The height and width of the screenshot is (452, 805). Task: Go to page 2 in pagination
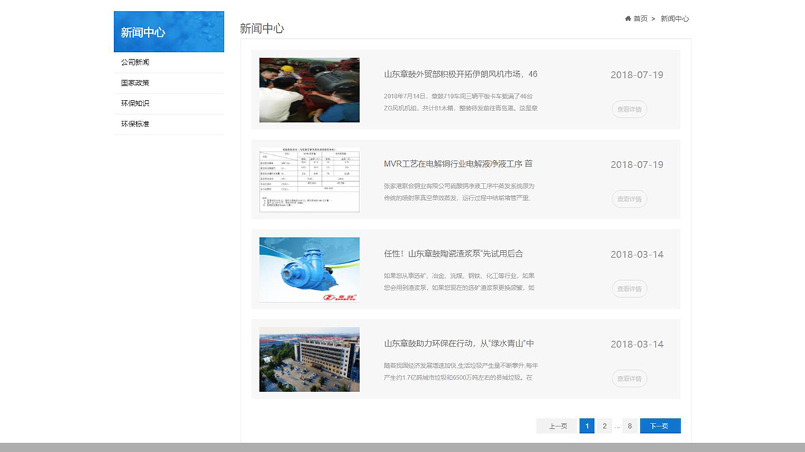[604, 426]
